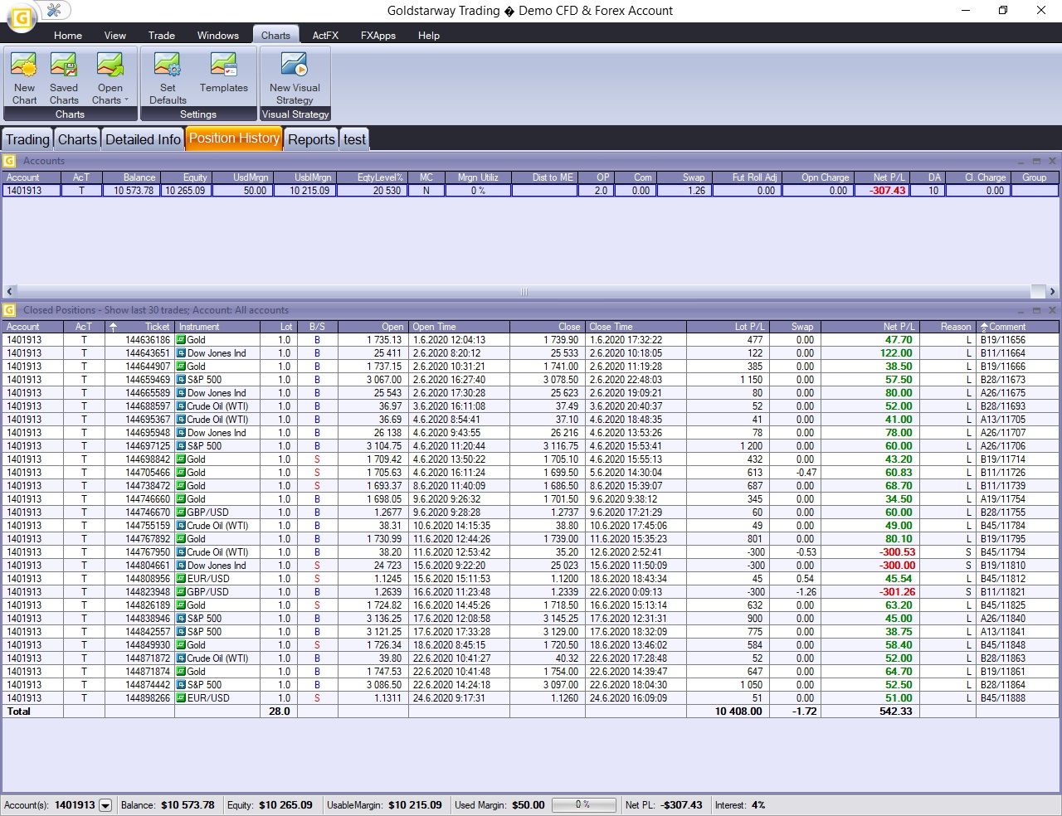The image size is (1062, 816).
Task: Click the EUR/USD icon for ticket 144808956
Action: click(181, 579)
